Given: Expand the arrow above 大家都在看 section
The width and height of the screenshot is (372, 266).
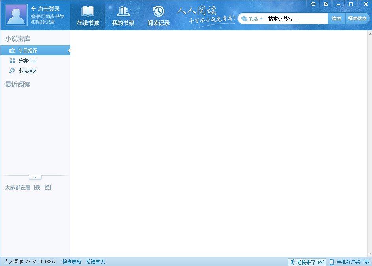Looking at the screenshot, I should (x=35, y=177).
